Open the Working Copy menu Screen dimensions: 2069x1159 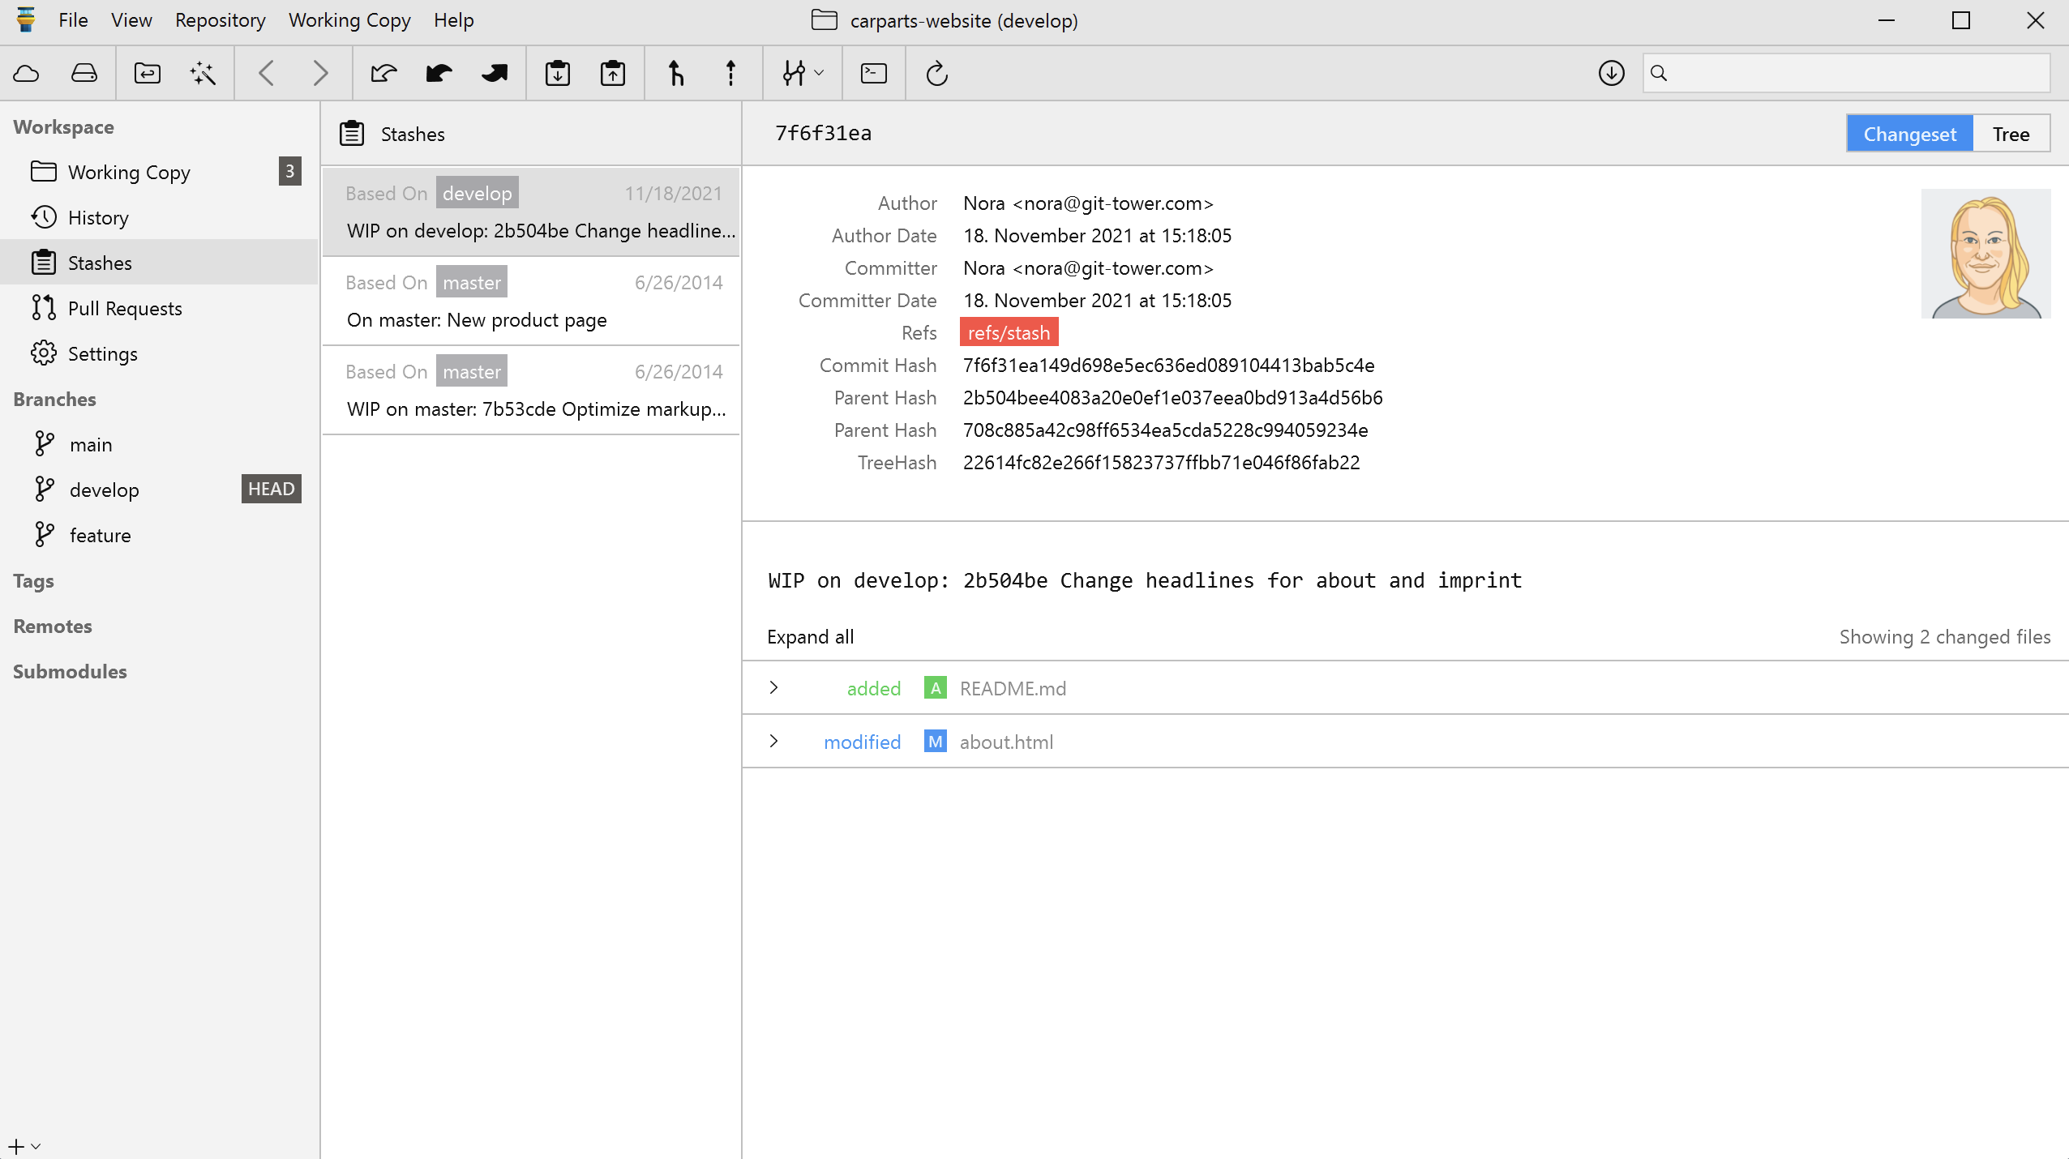pyautogui.click(x=349, y=20)
